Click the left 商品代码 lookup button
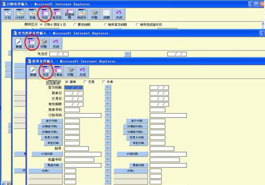This screenshot has height=185, width=265. tap(53, 165)
